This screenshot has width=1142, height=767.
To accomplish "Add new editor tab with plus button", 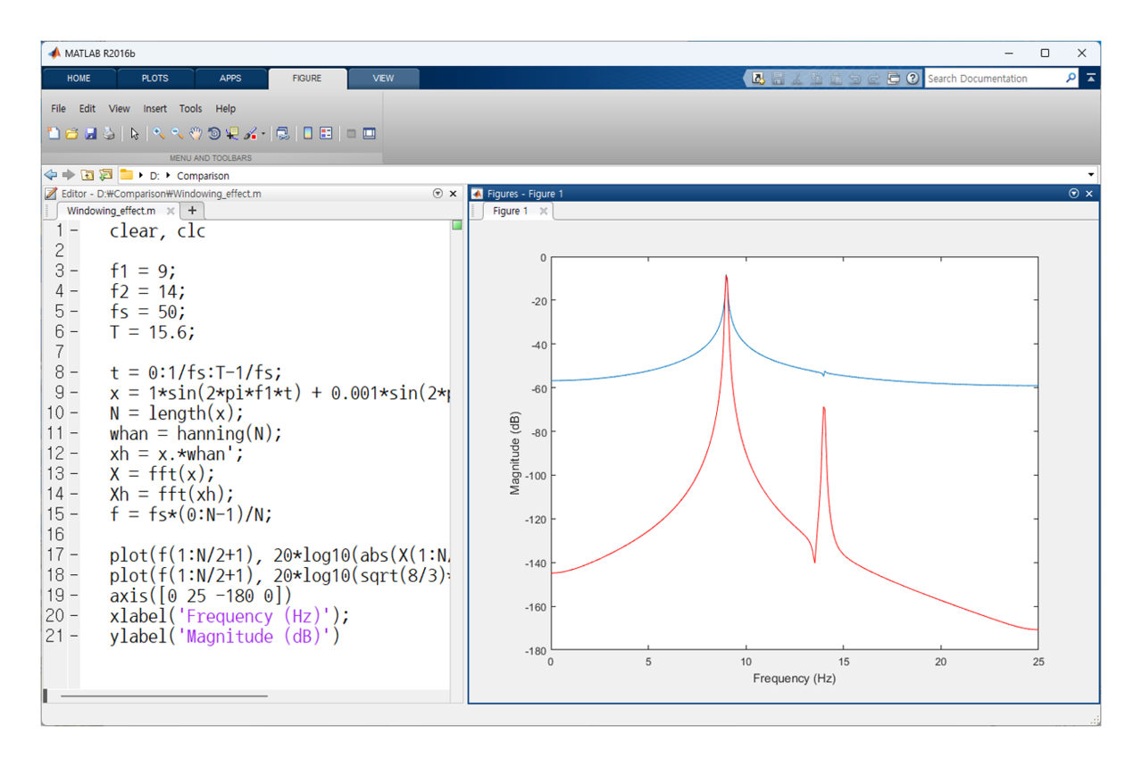I will pyautogui.click(x=192, y=211).
